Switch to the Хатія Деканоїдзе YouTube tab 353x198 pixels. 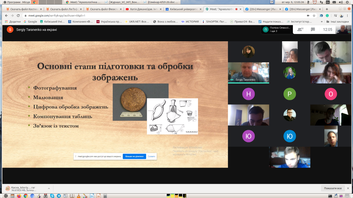143,9
